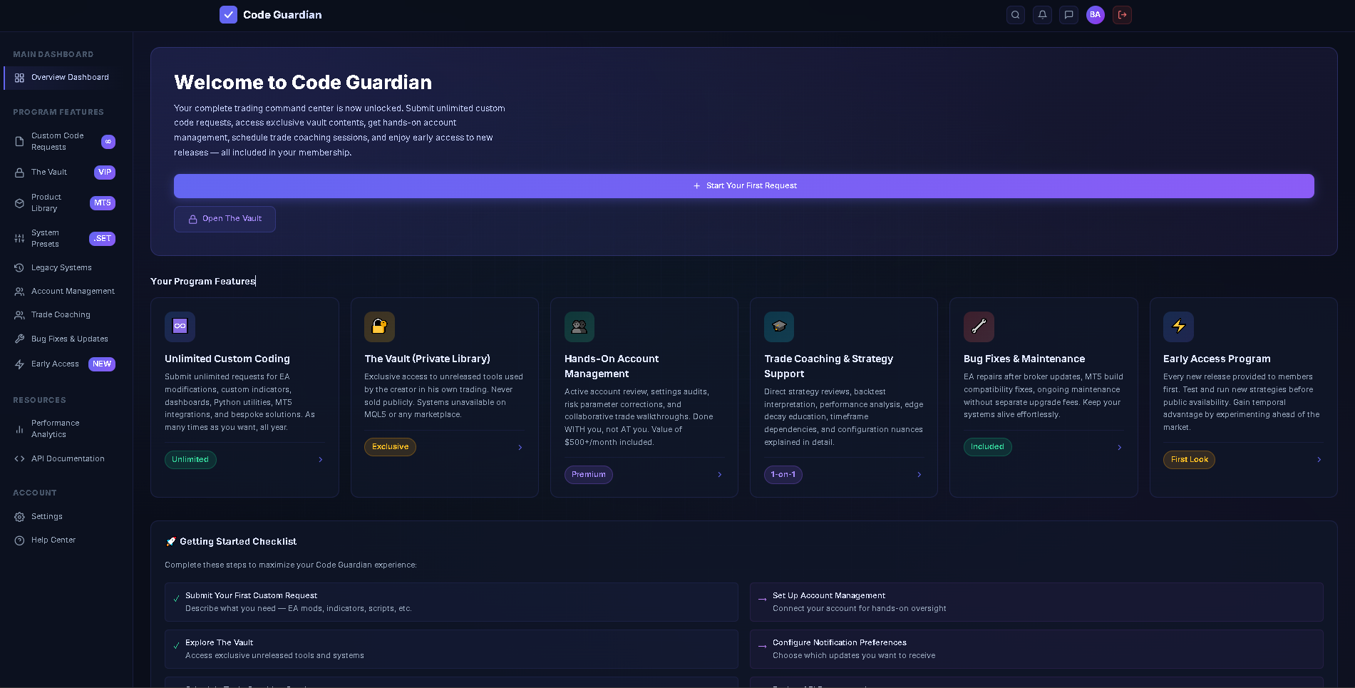Screen dimensions: 1355x688
Task: Expand Hands-On Account Management card chevron
Action: [720, 475]
